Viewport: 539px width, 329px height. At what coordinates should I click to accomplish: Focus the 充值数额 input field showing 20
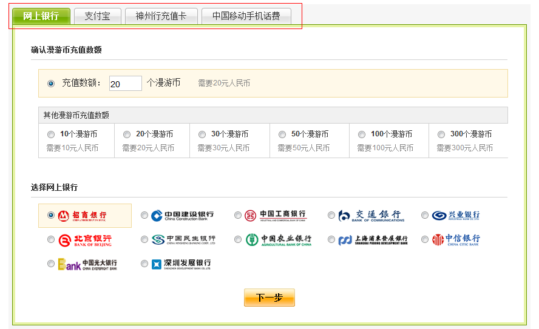point(126,84)
